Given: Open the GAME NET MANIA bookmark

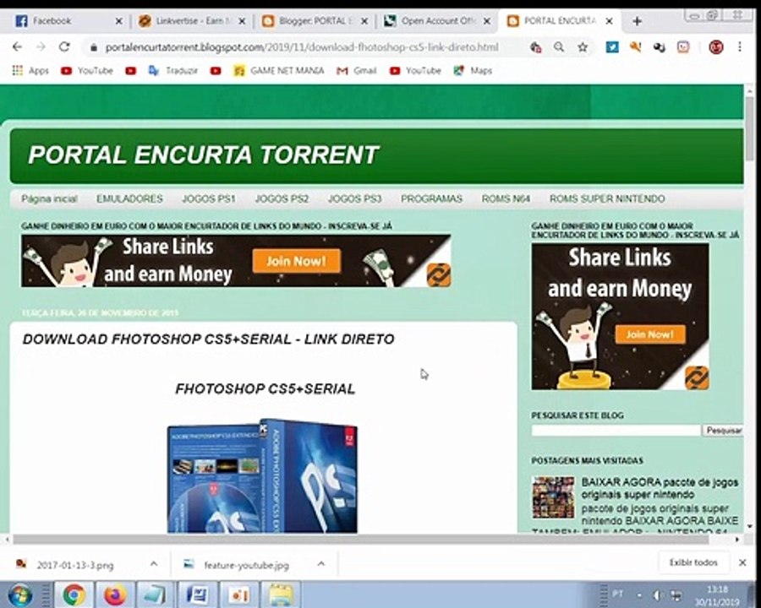Looking at the screenshot, I should [278, 71].
